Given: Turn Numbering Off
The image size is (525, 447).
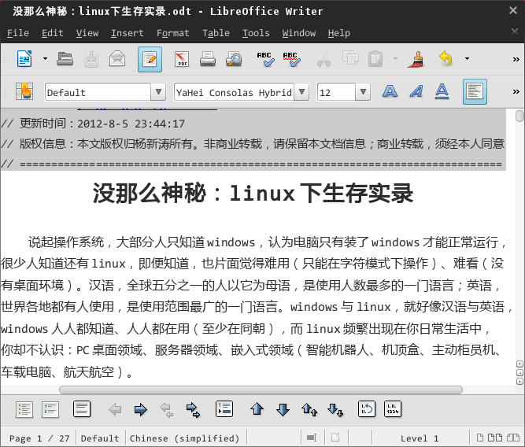Looking at the screenshot, I should pos(82,408).
